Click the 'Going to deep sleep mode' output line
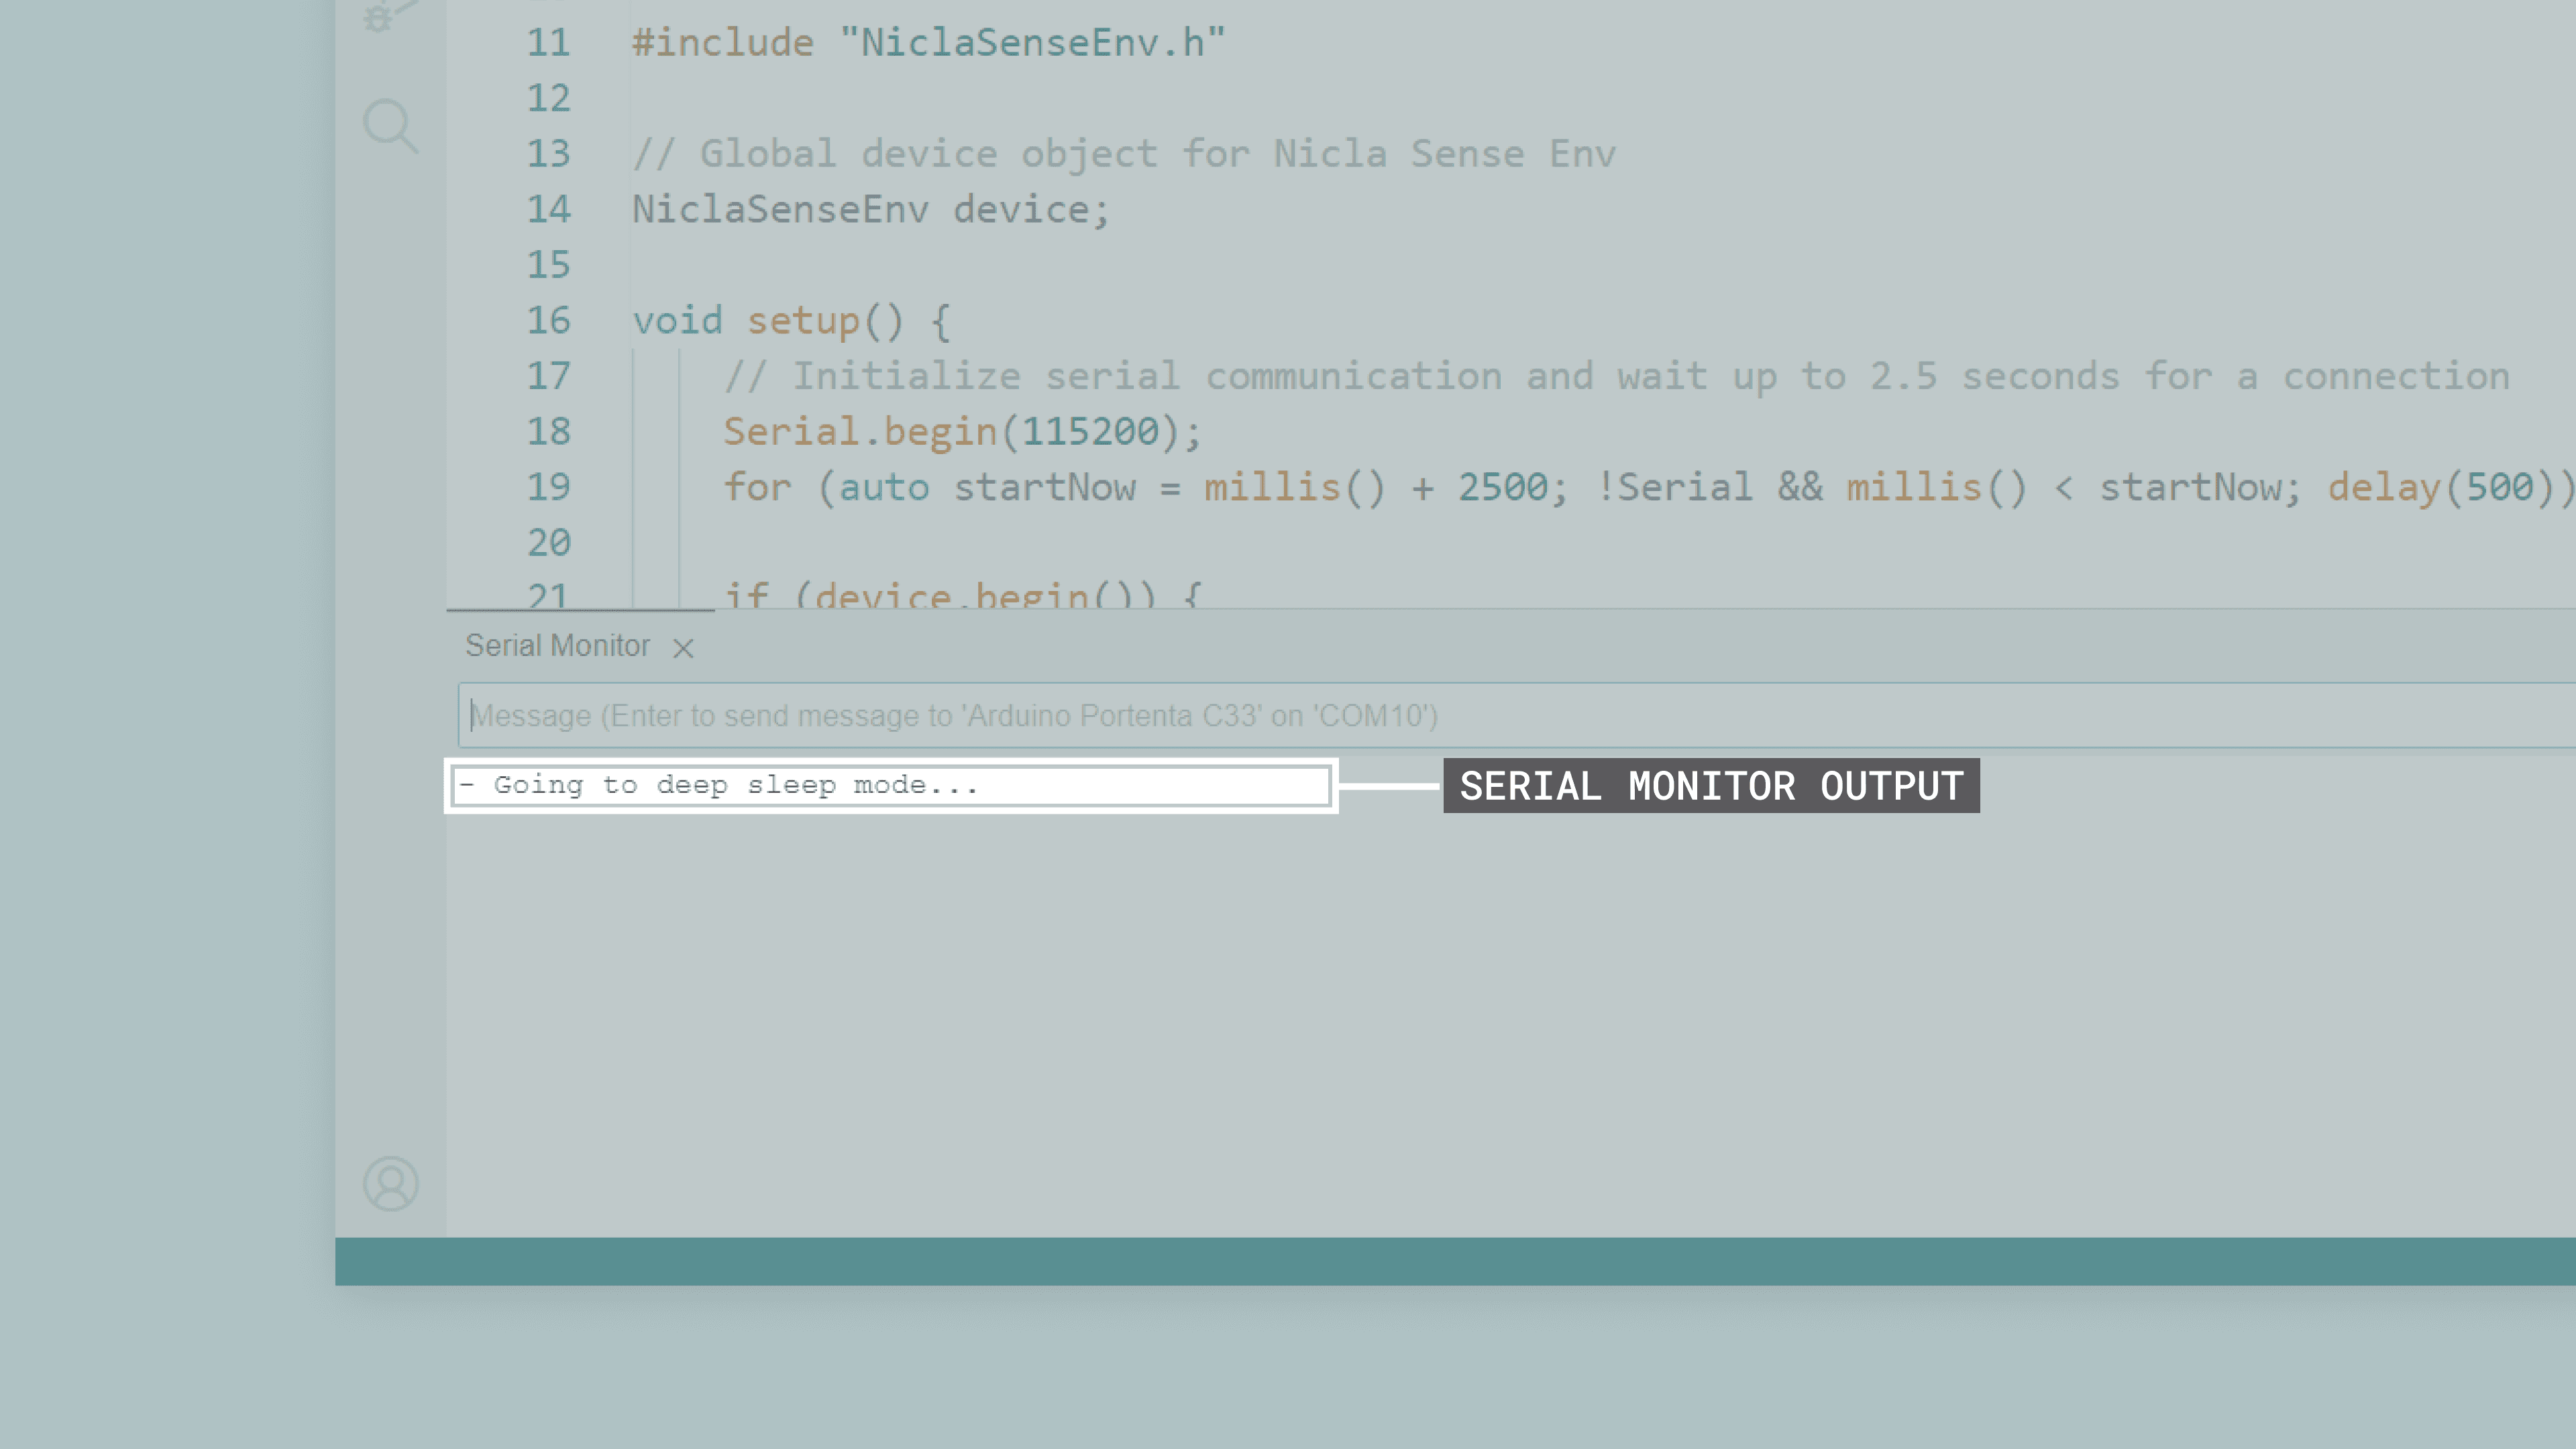Screen dimensions: 2576x1449 (x=735, y=786)
